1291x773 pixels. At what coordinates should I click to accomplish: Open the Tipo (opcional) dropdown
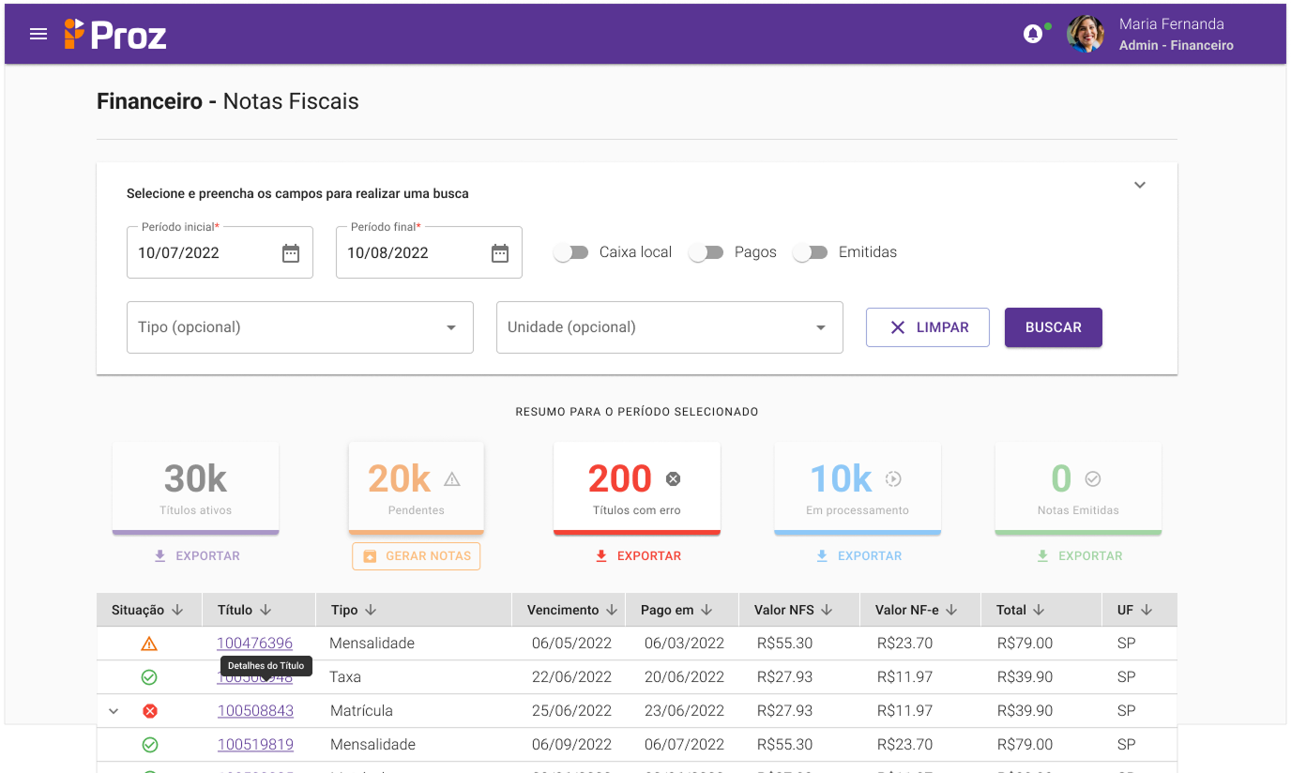pos(299,327)
